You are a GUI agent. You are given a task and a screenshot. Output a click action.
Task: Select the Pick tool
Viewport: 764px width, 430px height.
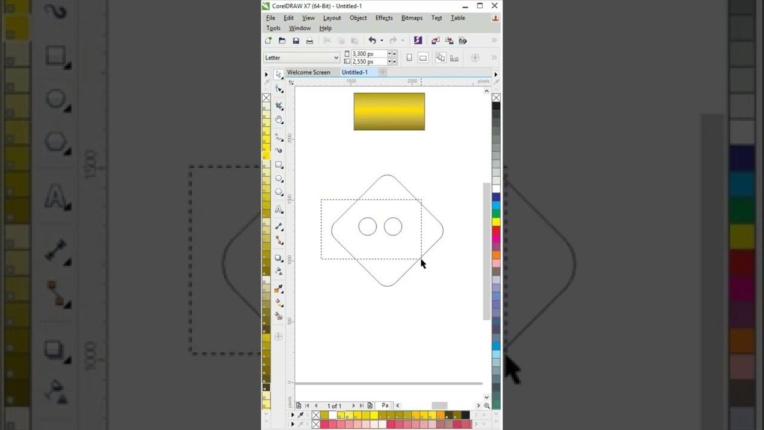pos(279,75)
